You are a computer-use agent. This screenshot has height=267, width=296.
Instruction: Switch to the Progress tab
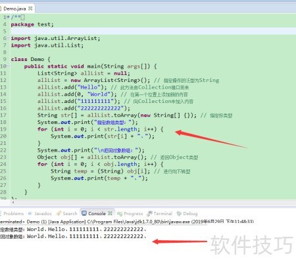(x=133, y=214)
